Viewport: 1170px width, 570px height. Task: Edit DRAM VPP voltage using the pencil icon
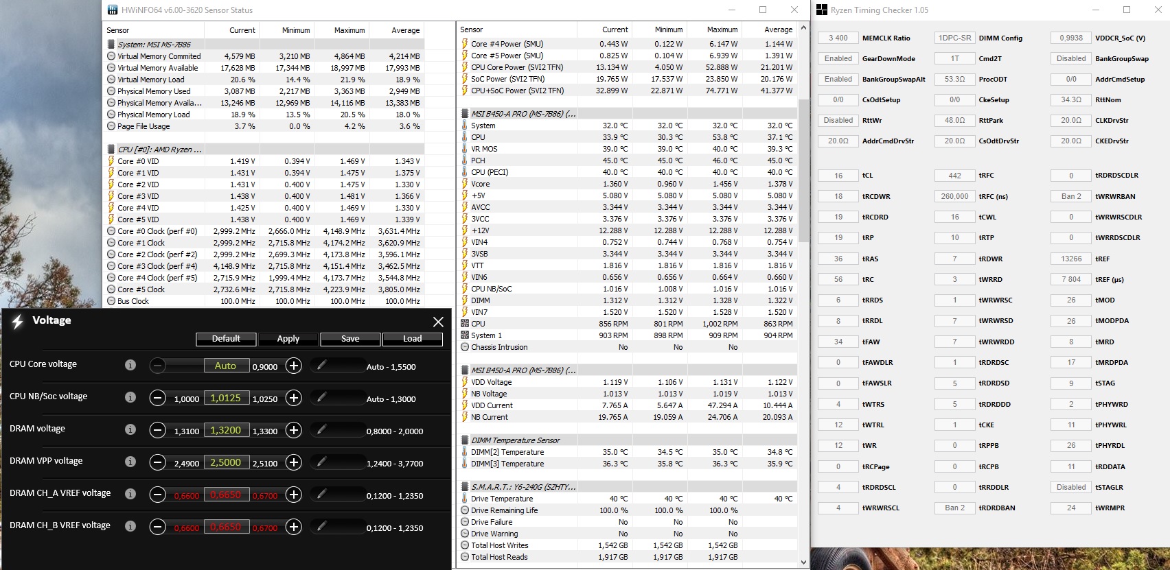point(321,462)
